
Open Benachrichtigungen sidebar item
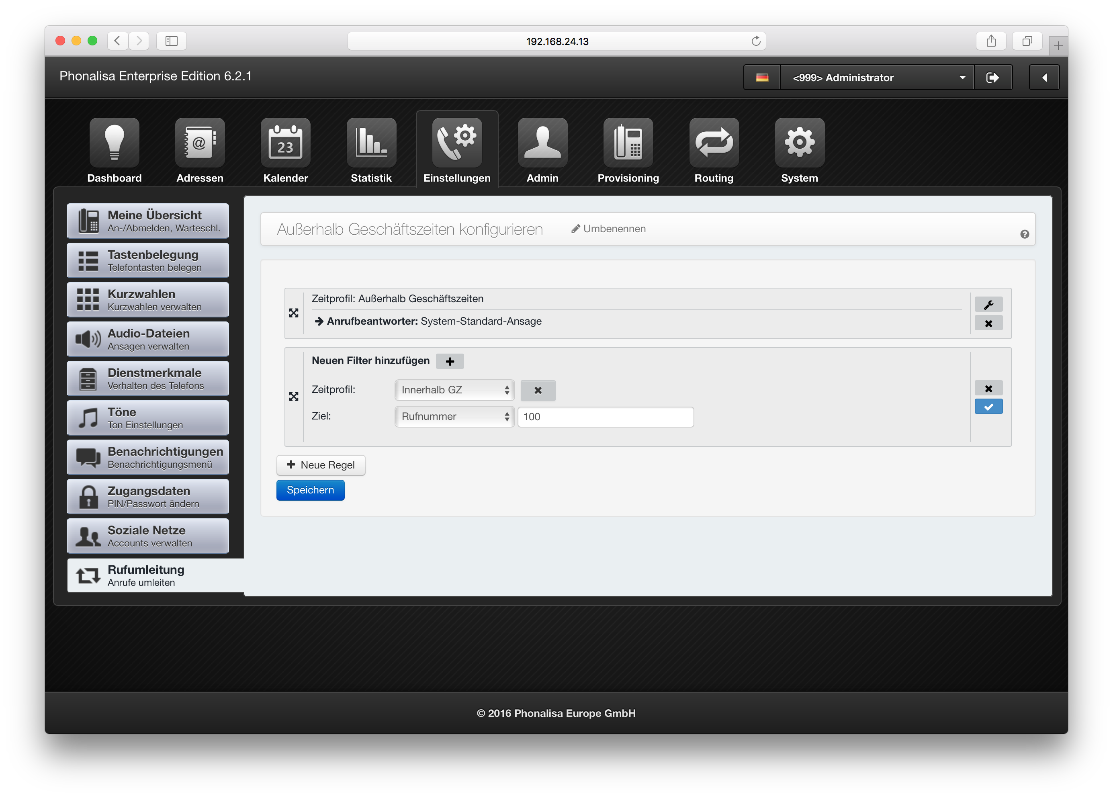148,457
